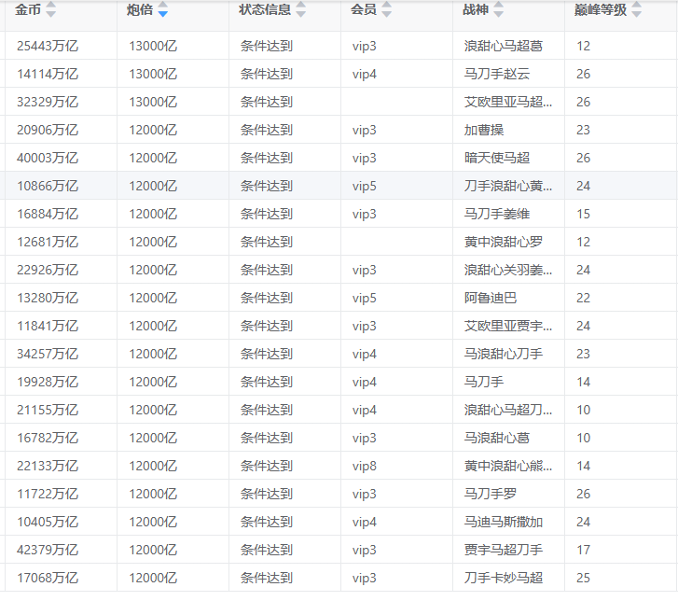Click the 42379万亿 gold amount
The height and width of the screenshot is (601, 678).
click(48, 550)
